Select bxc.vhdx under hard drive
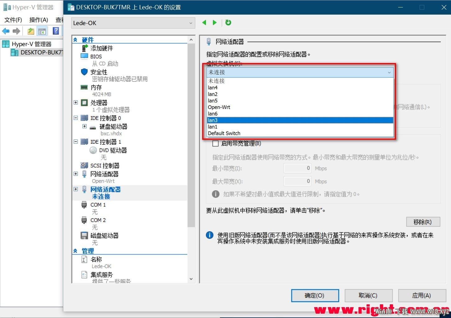This screenshot has width=451, height=318. [x=111, y=134]
